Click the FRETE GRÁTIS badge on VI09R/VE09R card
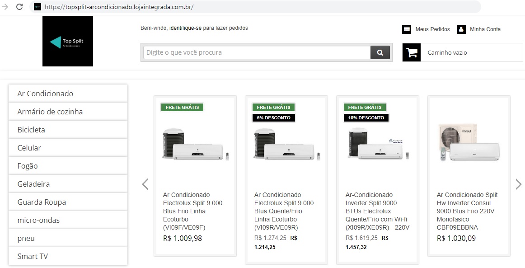This screenshot has width=525, height=268. 273,107
